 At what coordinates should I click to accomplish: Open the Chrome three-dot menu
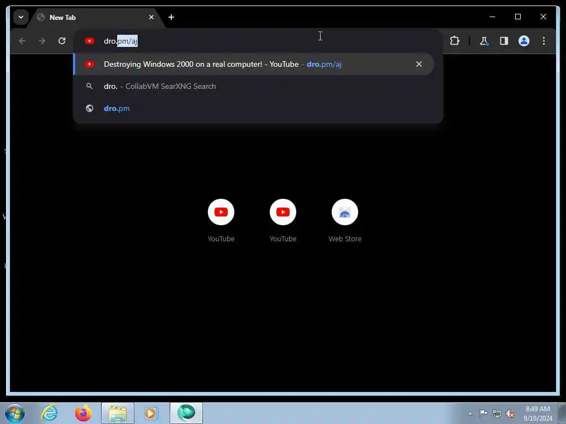[544, 41]
